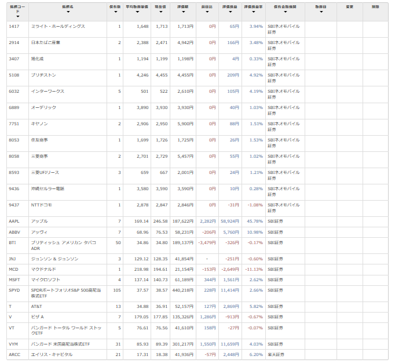Viewport: 395px width, 363px height.
Task: Click エイリス・キャピタル stock name
Action: coord(52,354)
